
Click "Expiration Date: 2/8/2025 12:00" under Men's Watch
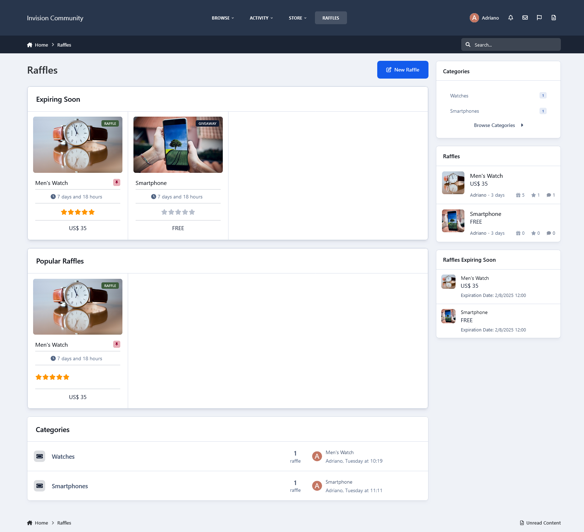[x=493, y=296]
